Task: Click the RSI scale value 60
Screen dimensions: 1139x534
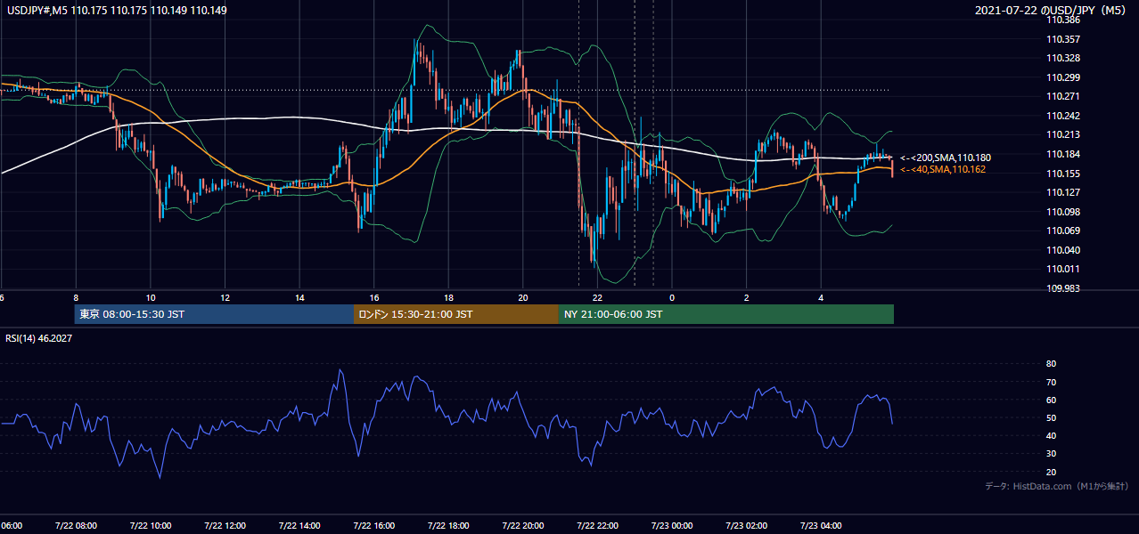Action: click(1051, 400)
